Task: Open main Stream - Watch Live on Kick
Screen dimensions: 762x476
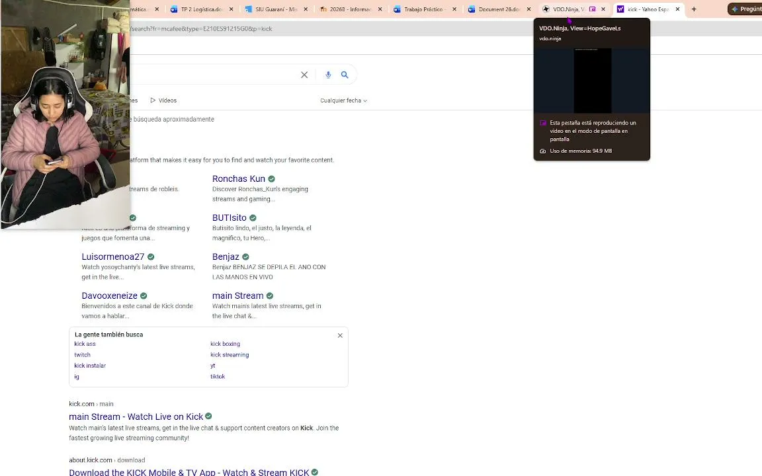Action: pyautogui.click(x=136, y=416)
